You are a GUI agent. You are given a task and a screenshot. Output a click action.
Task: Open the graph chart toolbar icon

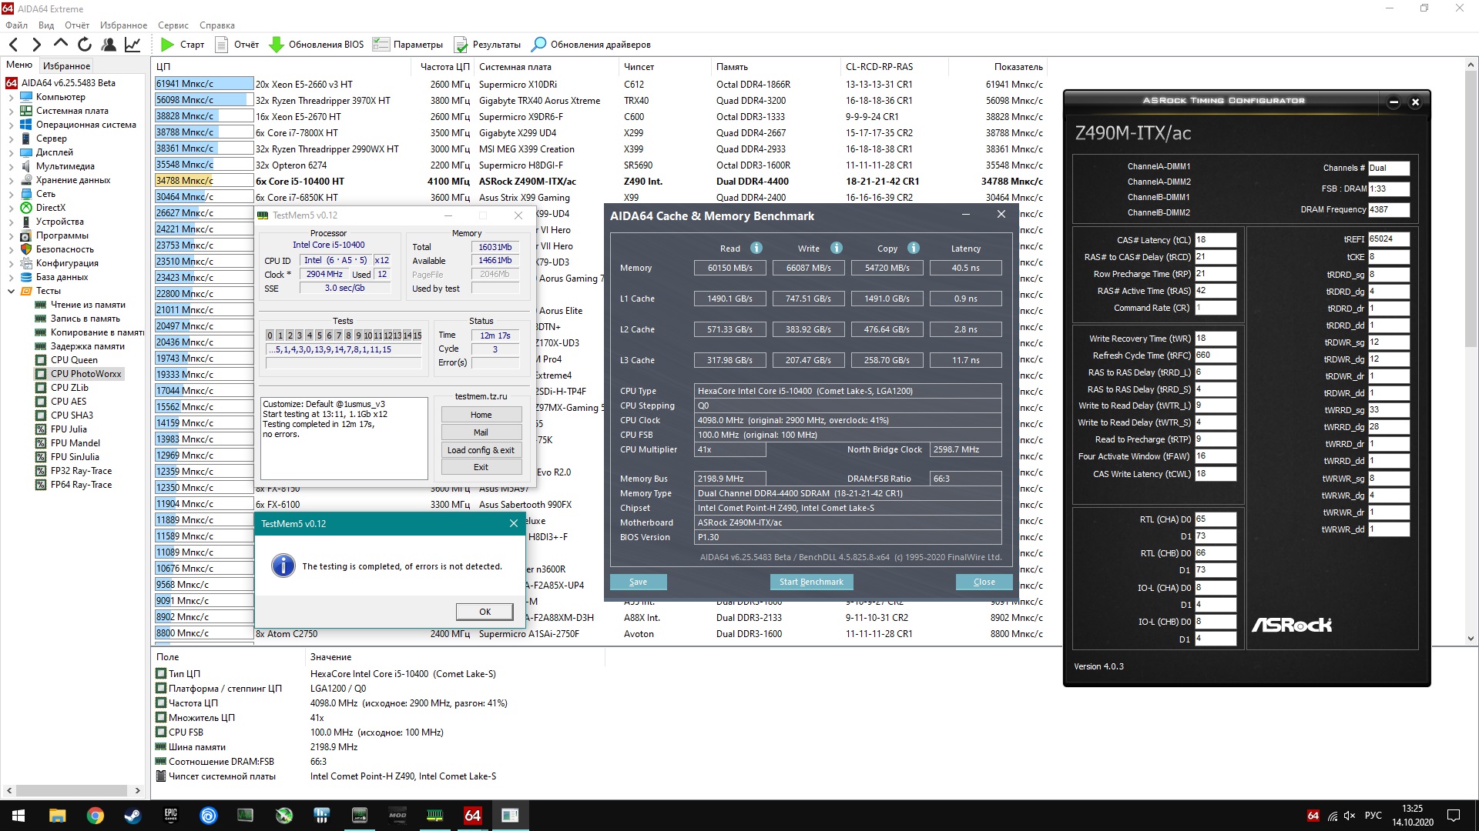pos(132,45)
